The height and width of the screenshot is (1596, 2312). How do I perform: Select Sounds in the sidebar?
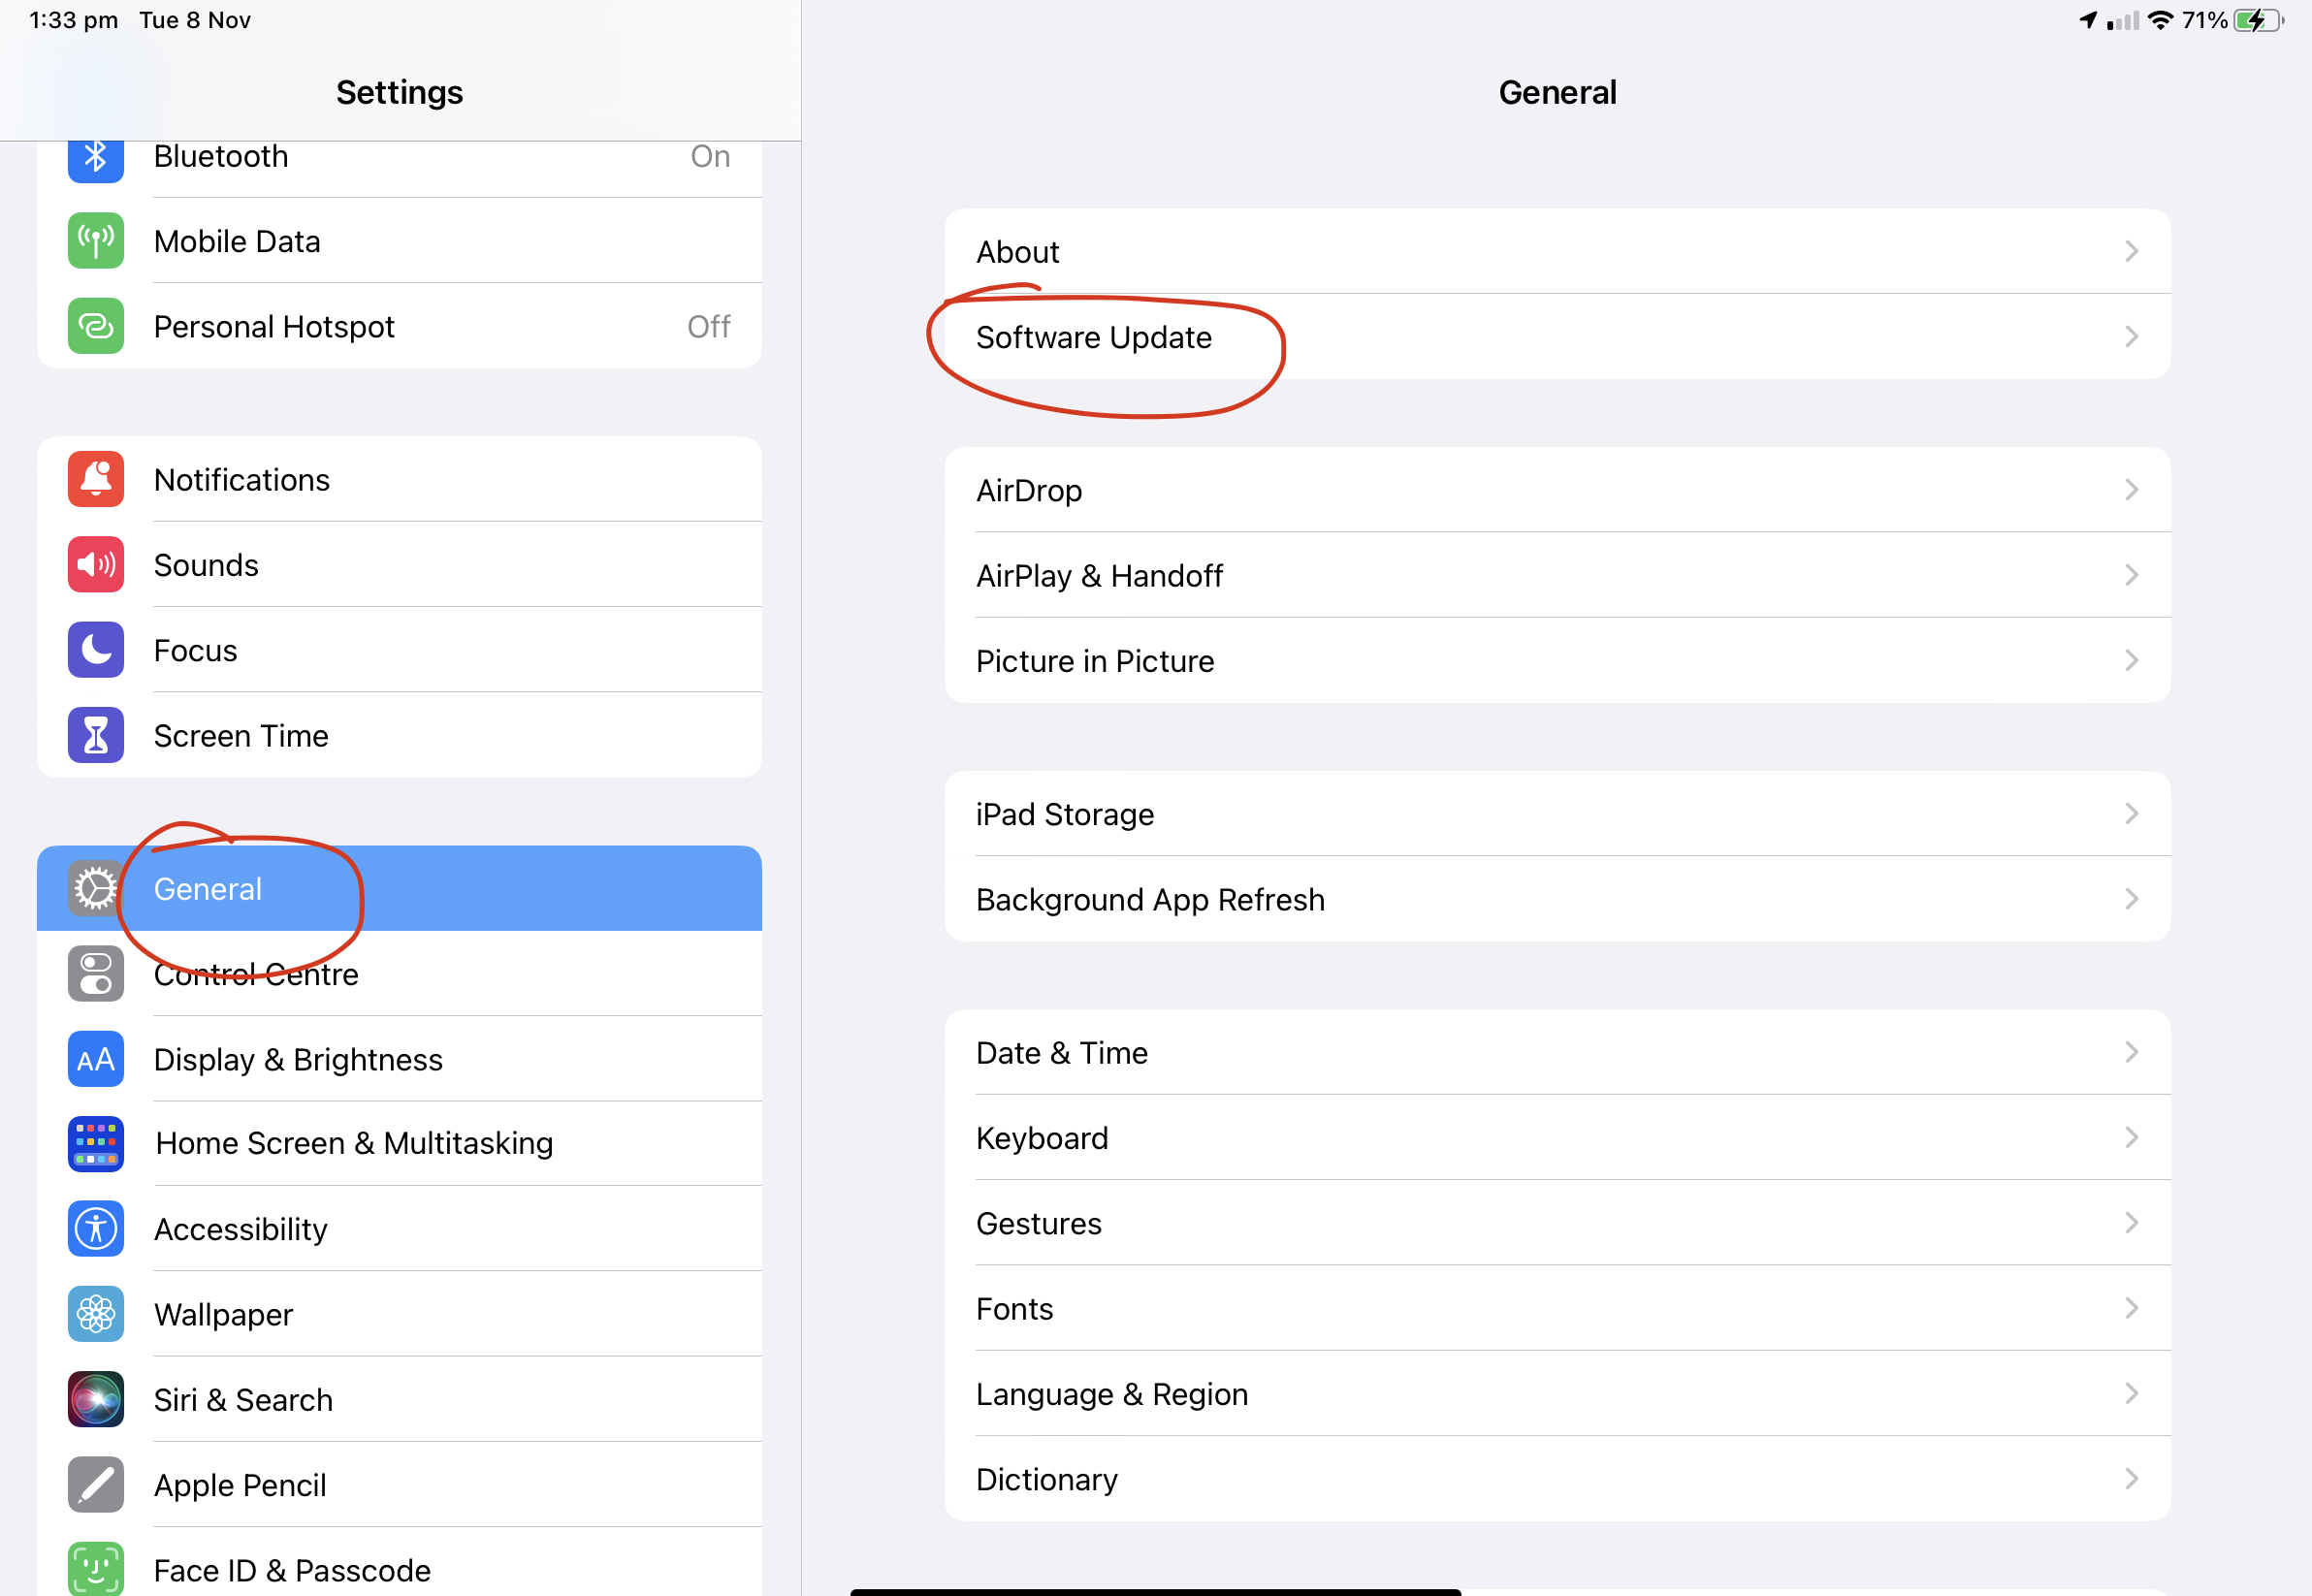pyautogui.click(x=399, y=565)
